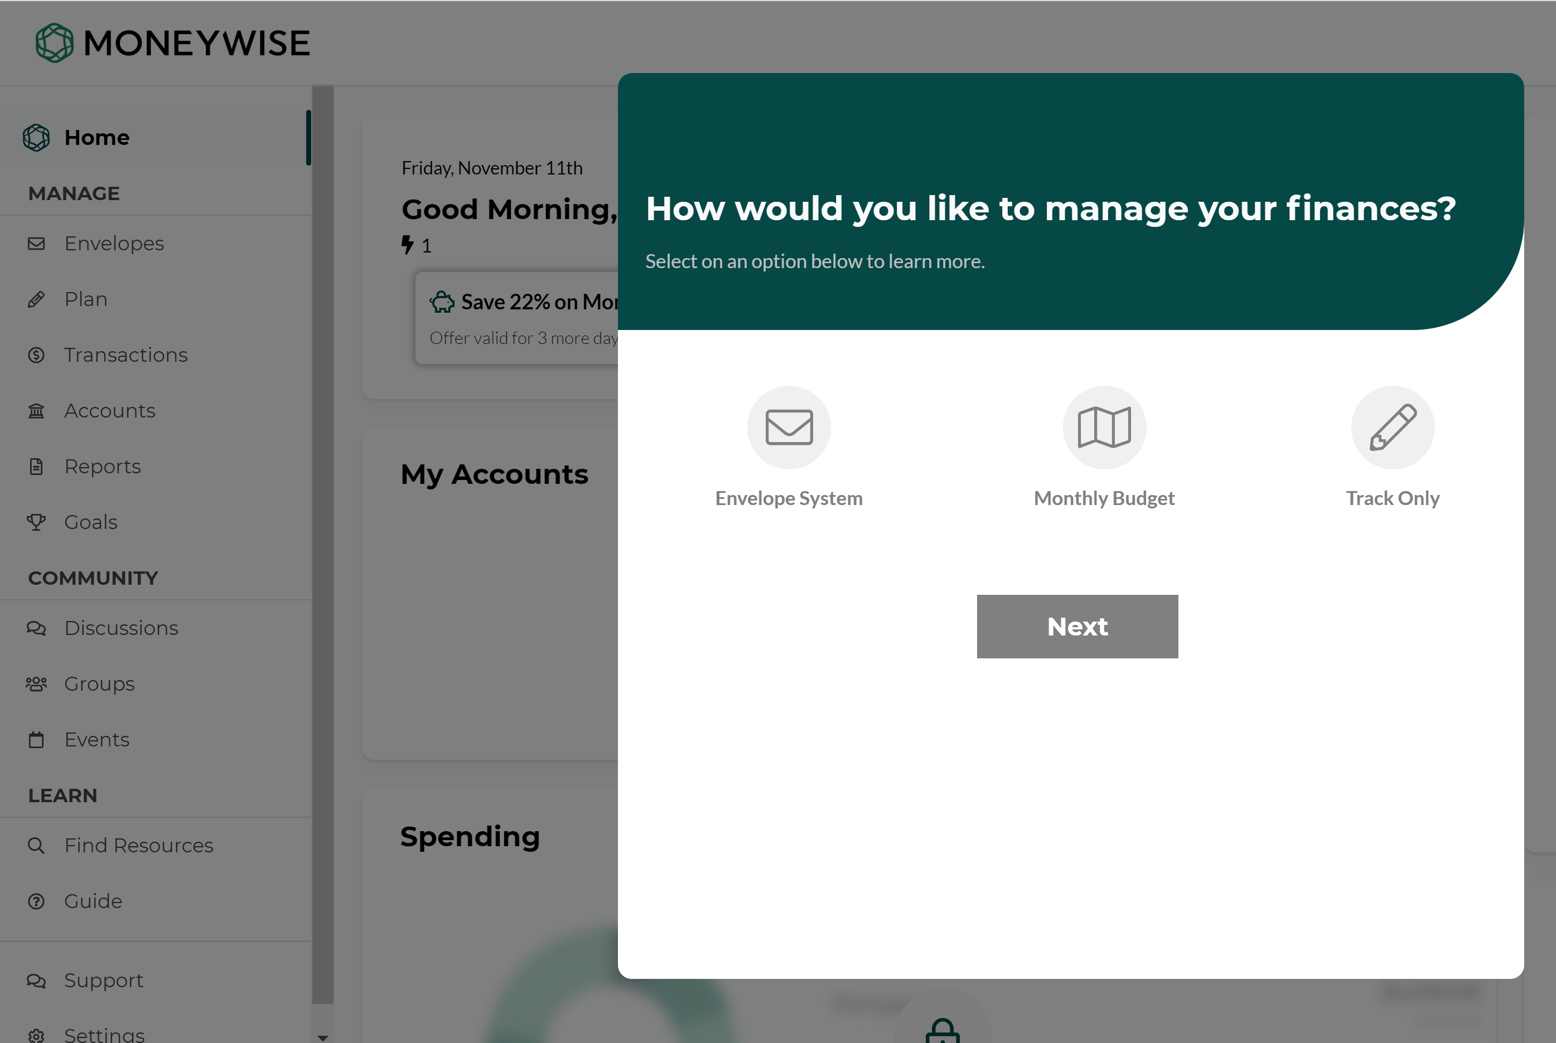Click the Events calendar icon in sidebar
The height and width of the screenshot is (1043, 1556).
tap(36, 740)
